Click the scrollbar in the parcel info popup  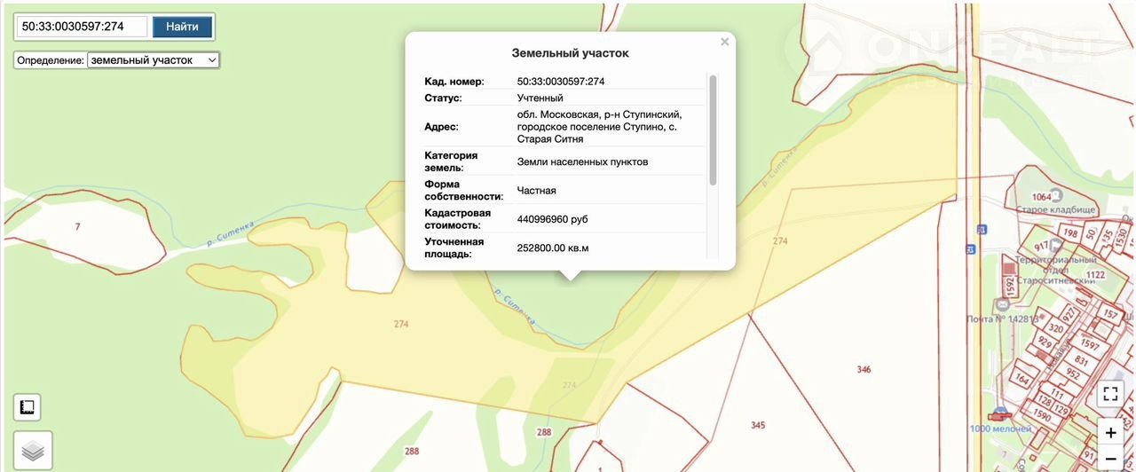point(712,129)
